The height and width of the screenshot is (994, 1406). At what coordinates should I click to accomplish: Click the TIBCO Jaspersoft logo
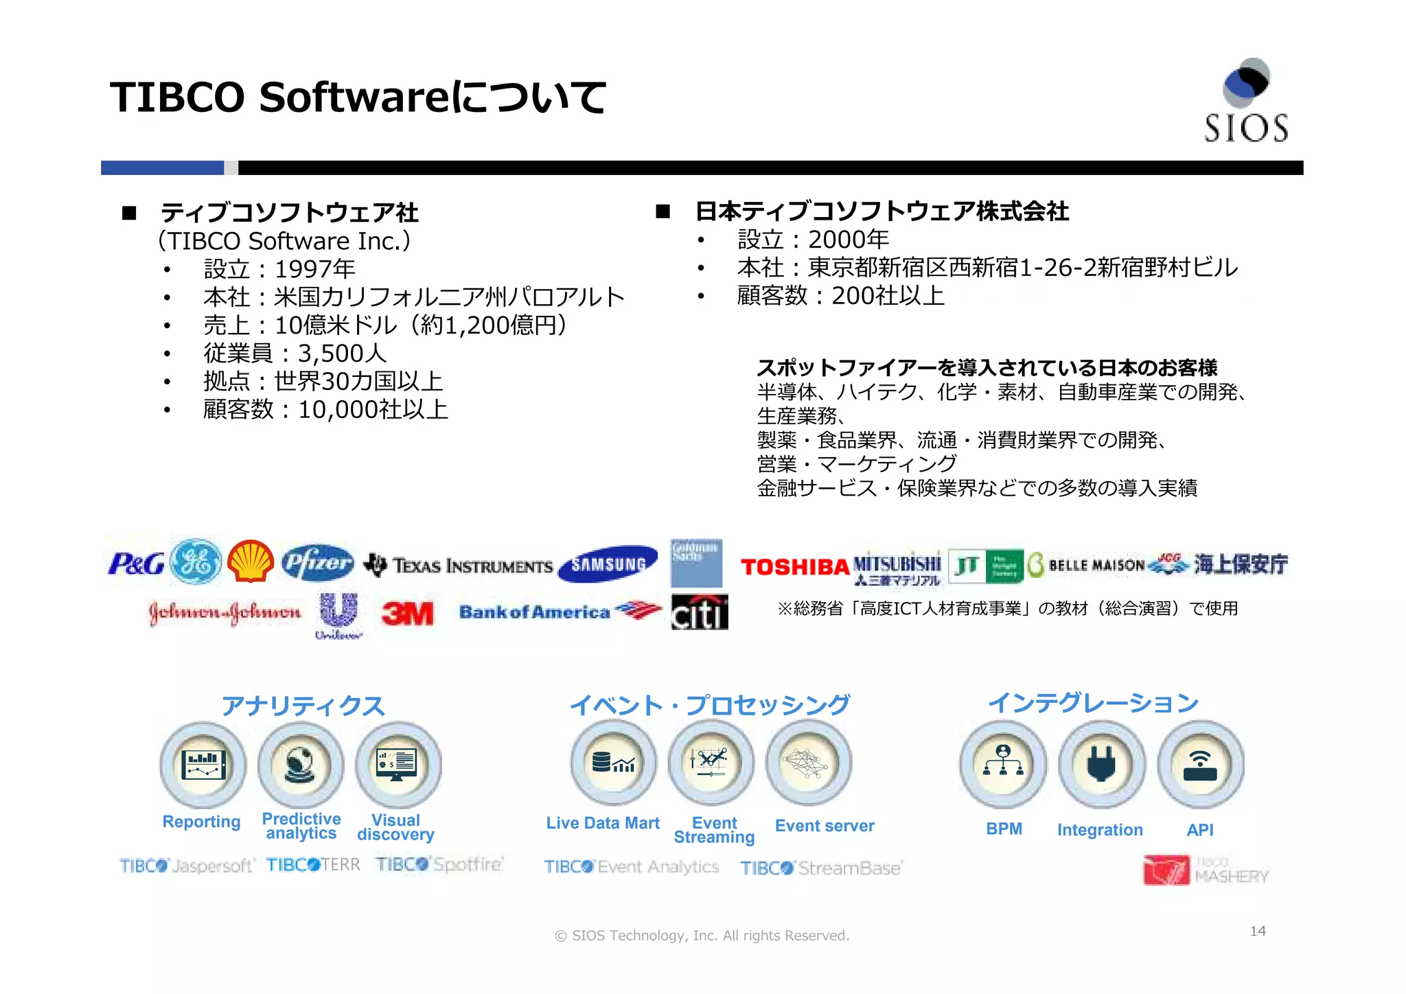point(187,866)
